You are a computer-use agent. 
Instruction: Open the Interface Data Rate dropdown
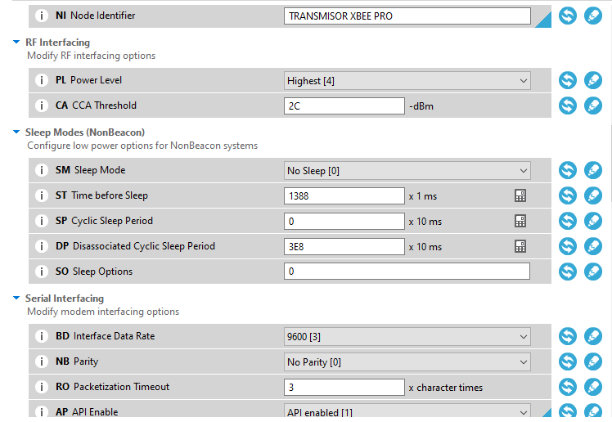(407, 337)
